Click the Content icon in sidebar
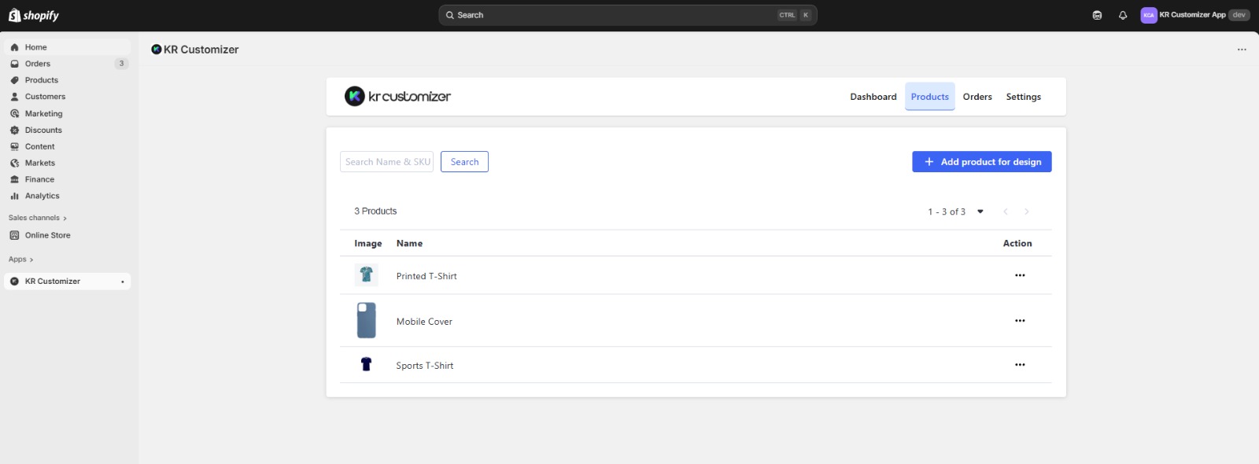Image resolution: width=1259 pixels, height=464 pixels. 14,146
